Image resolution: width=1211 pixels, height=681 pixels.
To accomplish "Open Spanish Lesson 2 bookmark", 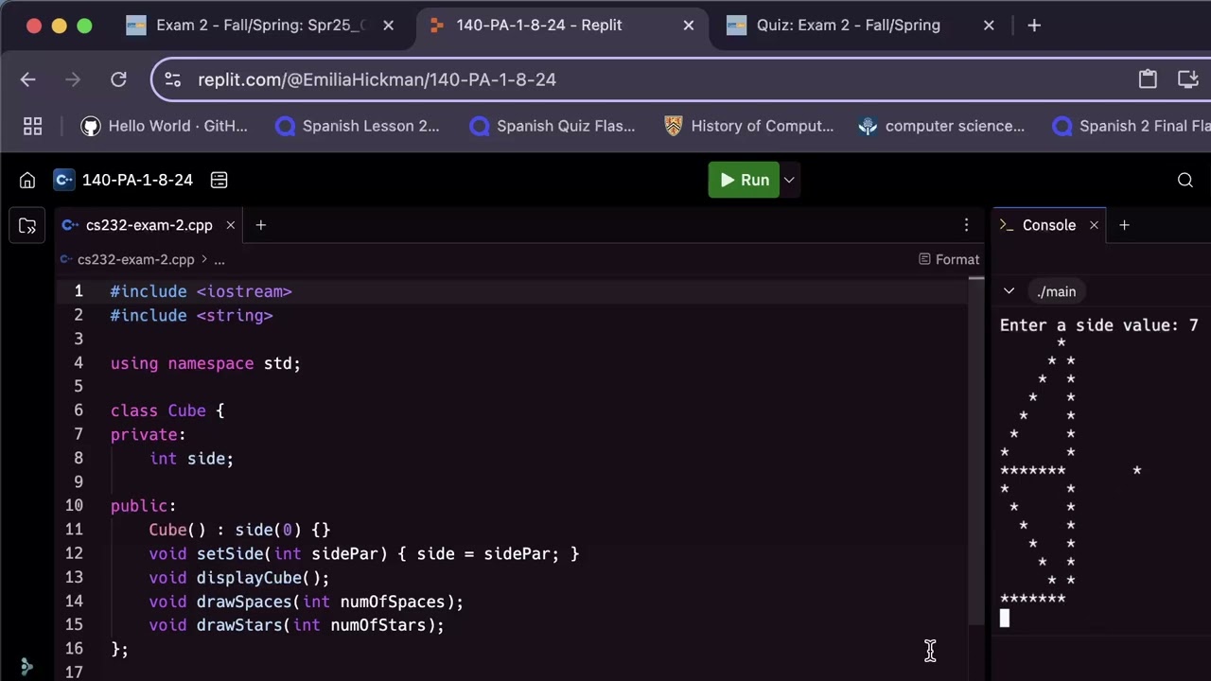I will (x=358, y=126).
